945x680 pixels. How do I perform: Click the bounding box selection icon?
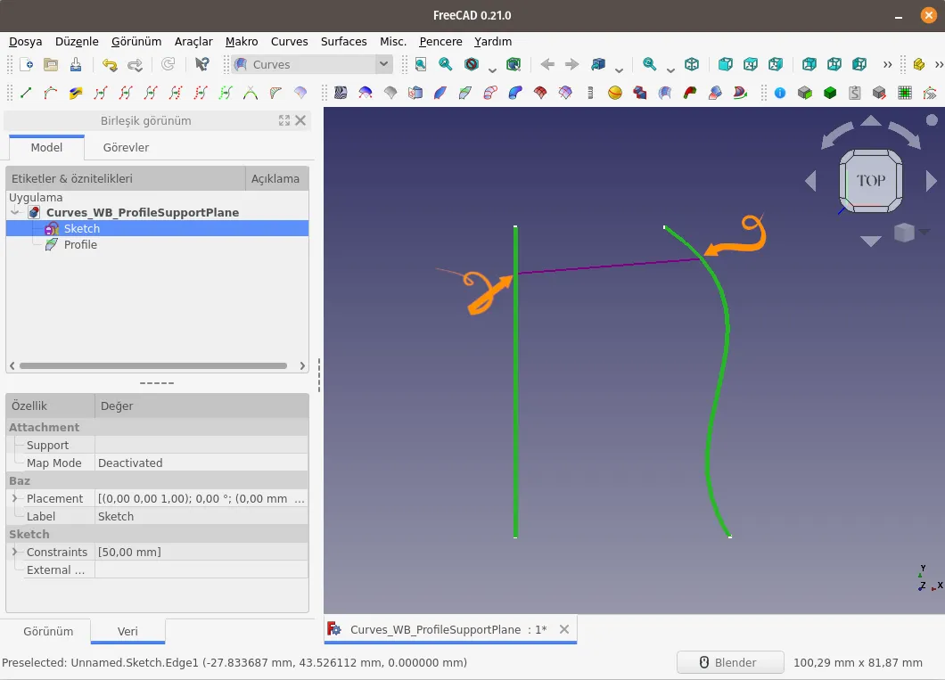[514, 64]
